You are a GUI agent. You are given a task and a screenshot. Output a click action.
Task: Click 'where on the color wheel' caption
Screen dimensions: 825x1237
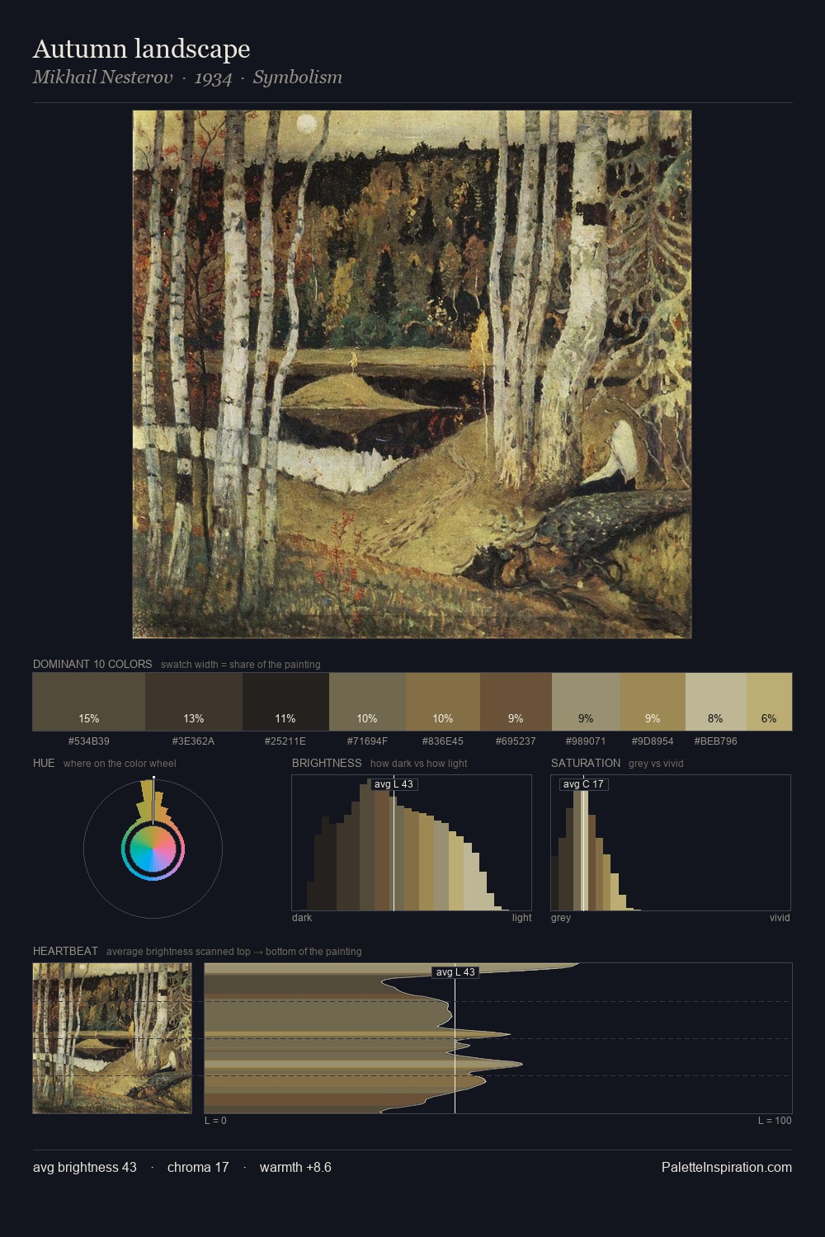(120, 764)
